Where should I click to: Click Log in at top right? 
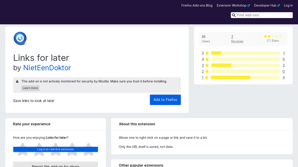pos(288,5)
